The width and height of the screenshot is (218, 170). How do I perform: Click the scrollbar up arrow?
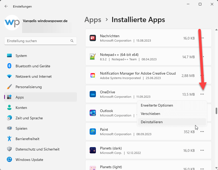tap(216, 30)
